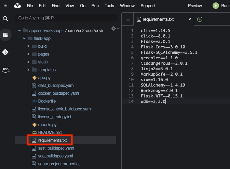The height and width of the screenshot is (169, 230).
Task: Click the sonar-project.properties file icon
Action: [34, 164]
